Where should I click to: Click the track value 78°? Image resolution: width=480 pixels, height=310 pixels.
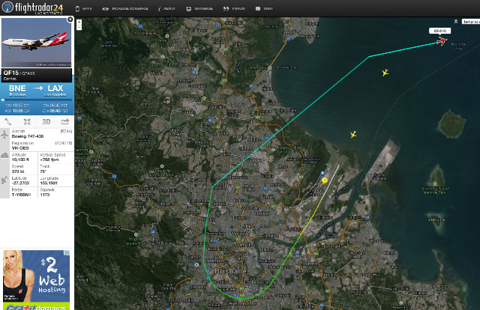[43, 171]
